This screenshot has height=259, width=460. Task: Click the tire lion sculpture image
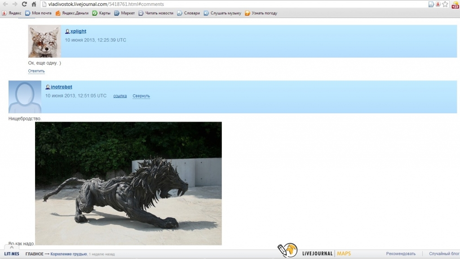pyautogui.click(x=128, y=184)
